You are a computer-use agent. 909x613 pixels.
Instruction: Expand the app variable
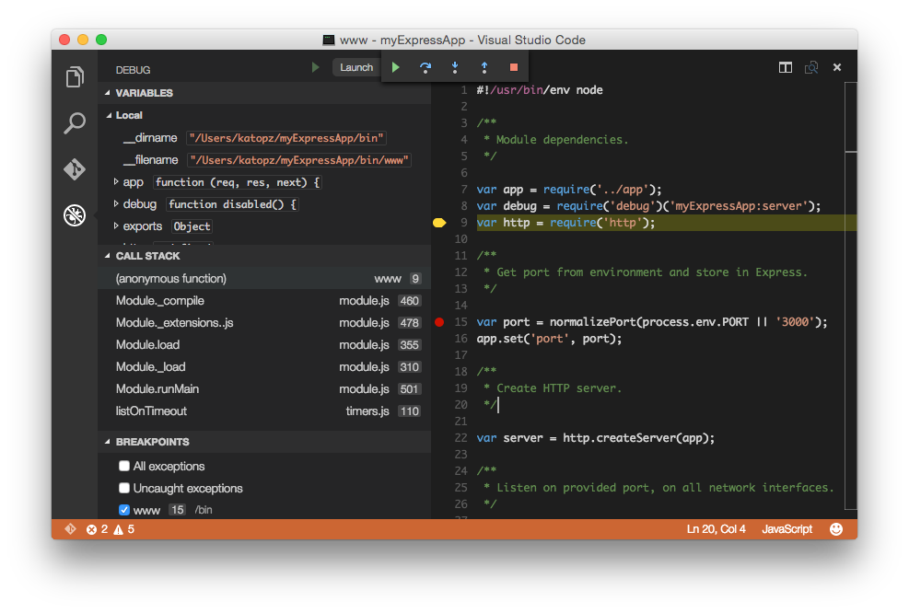coord(116,182)
